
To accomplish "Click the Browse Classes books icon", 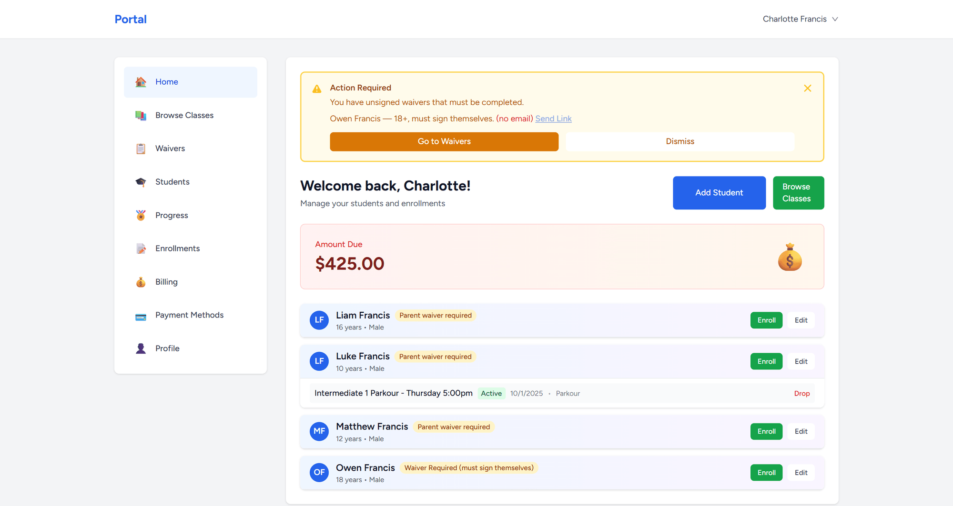I will tap(141, 115).
